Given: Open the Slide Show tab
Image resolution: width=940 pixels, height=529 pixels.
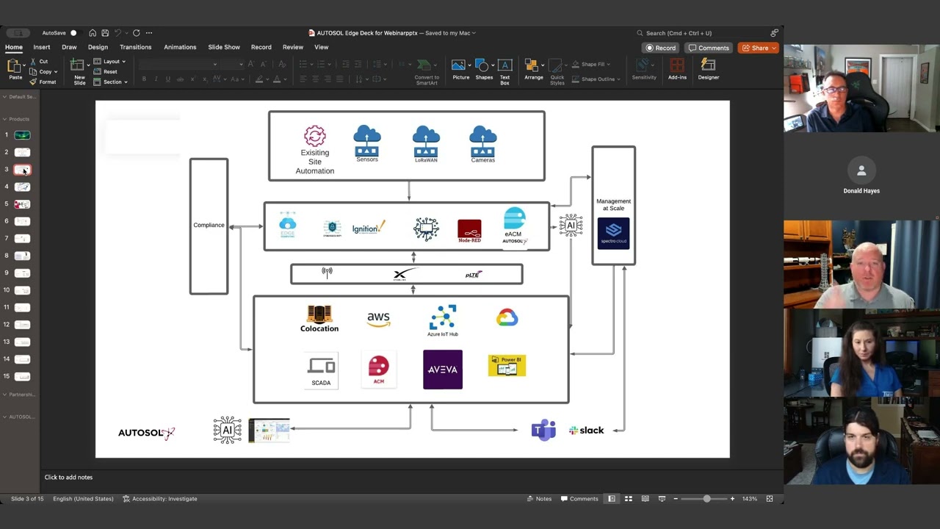Looking at the screenshot, I should pos(224,47).
